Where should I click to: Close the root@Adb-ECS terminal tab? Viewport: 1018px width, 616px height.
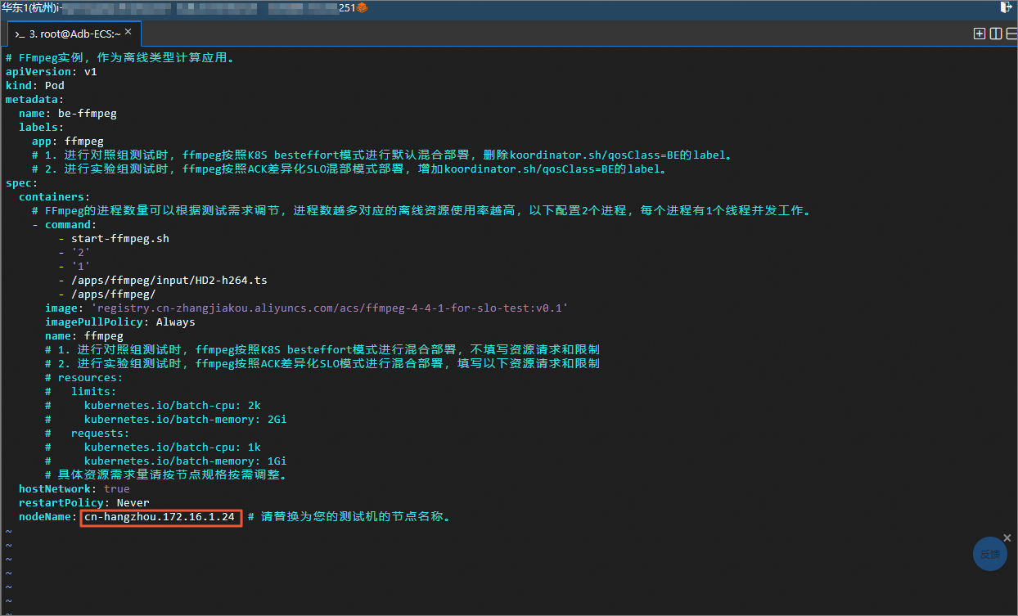(x=128, y=32)
